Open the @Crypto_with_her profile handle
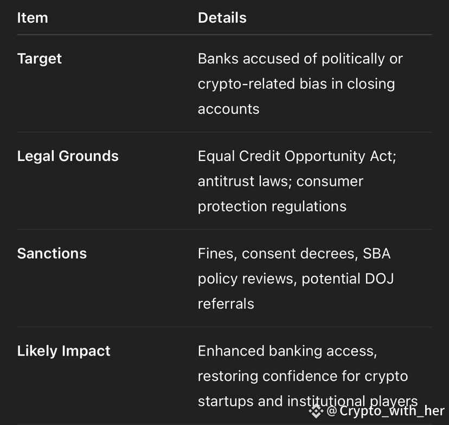The width and height of the screenshot is (449, 425). (386, 411)
